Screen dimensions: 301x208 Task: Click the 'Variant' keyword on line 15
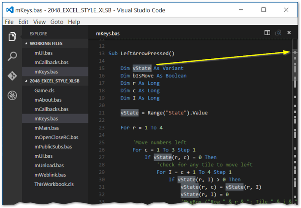tap(173, 68)
